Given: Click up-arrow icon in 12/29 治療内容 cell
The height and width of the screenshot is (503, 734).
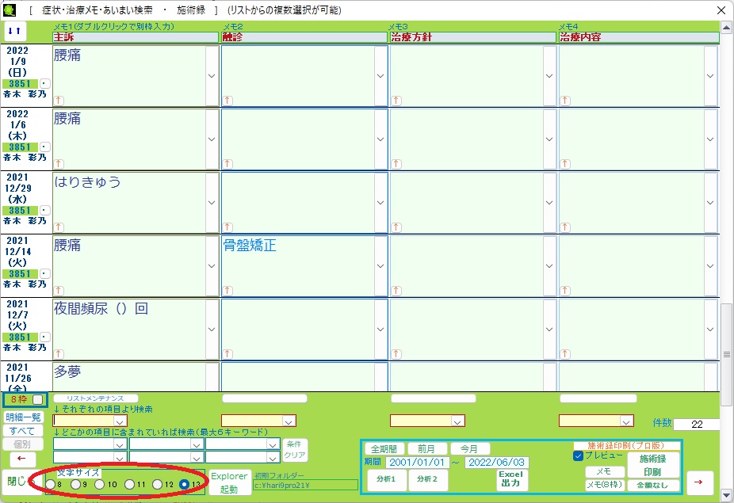Looking at the screenshot, I should coord(565,227).
